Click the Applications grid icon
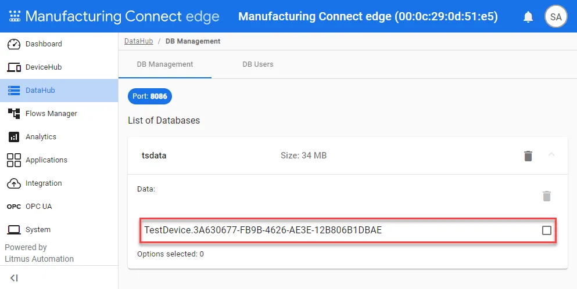This screenshot has height=289, width=577. (x=14, y=160)
